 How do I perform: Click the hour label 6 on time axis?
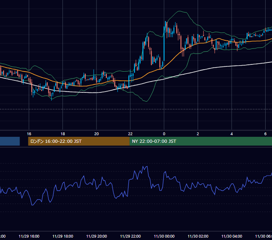tap(265, 134)
